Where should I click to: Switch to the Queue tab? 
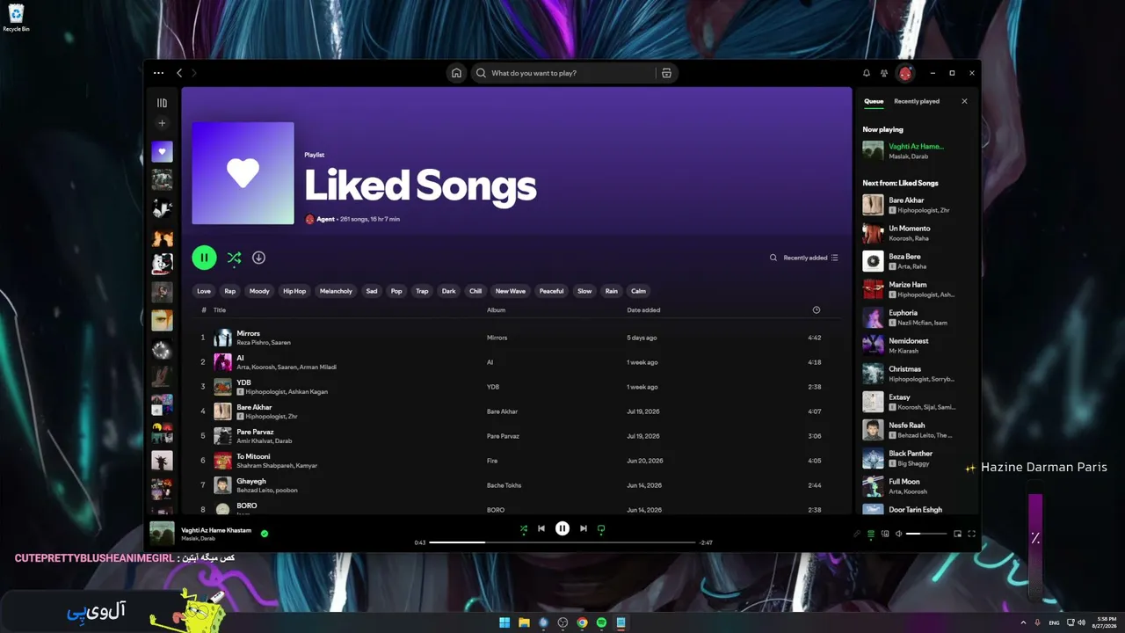[x=874, y=101]
